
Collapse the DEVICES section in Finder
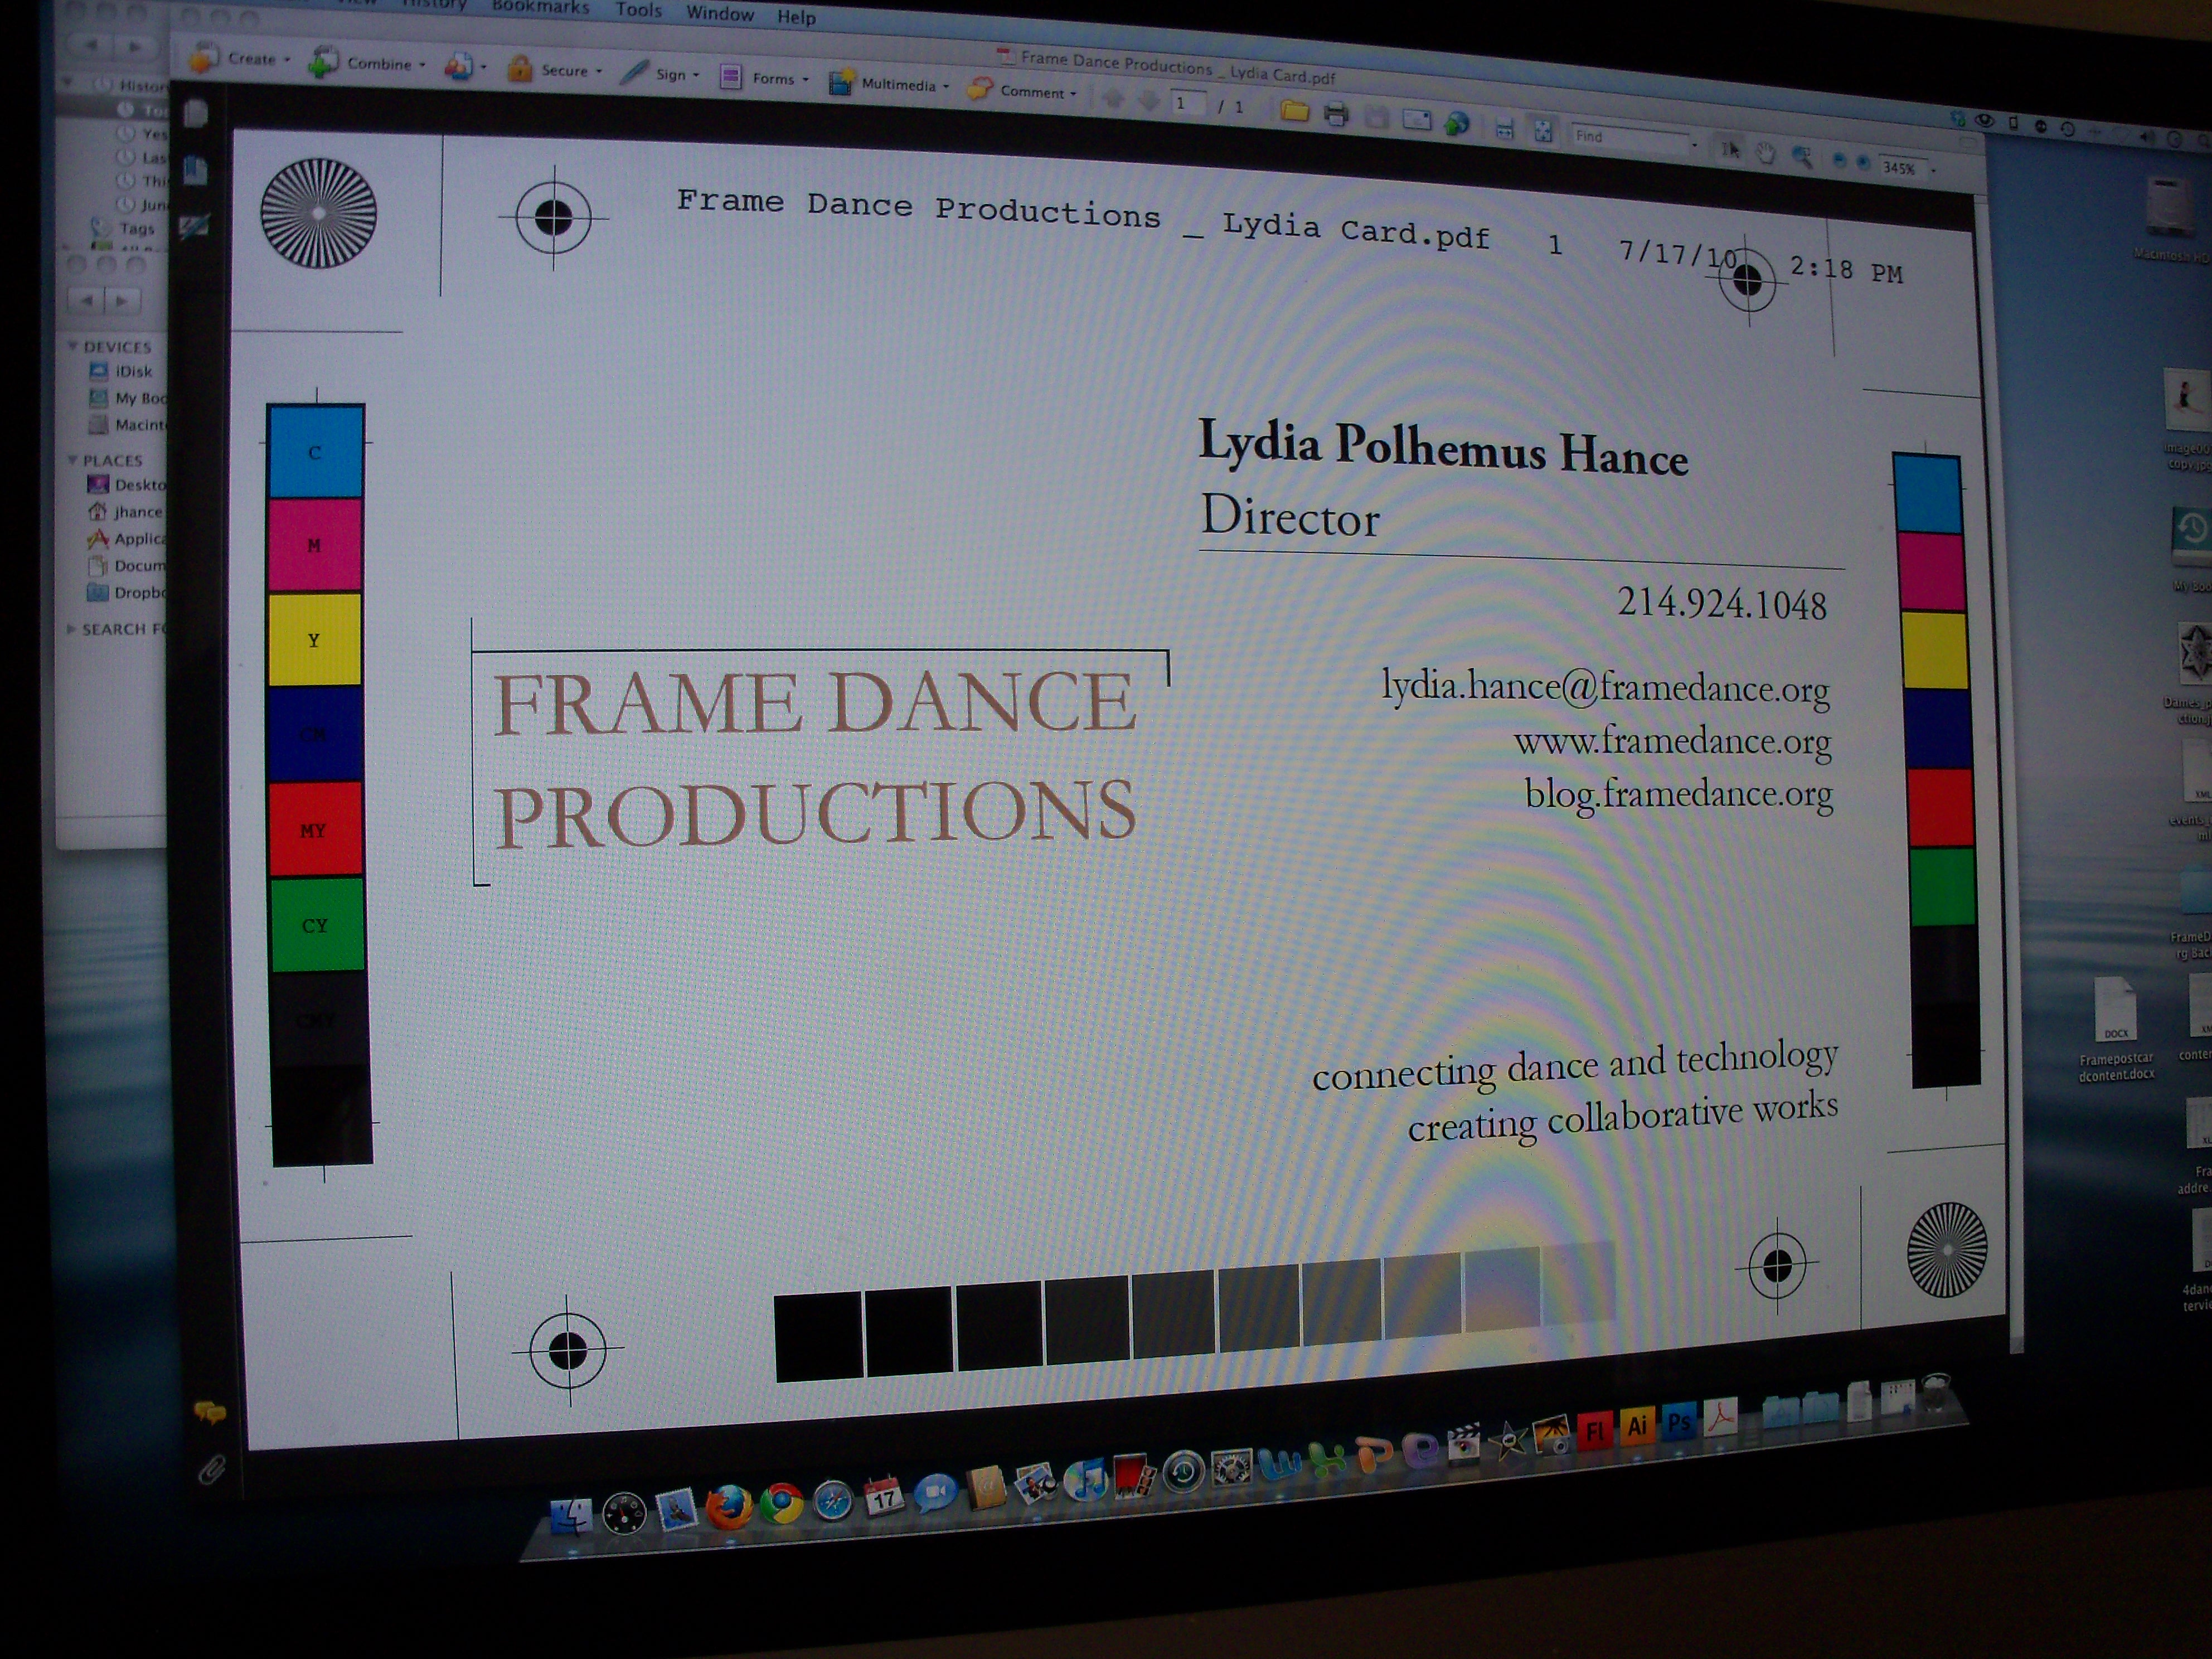pyautogui.click(x=73, y=346)
